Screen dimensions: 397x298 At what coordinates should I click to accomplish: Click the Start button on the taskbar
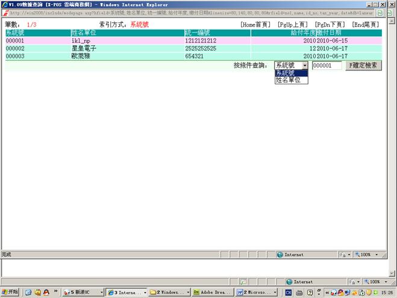pyautogui.click(x=10, y=292)
